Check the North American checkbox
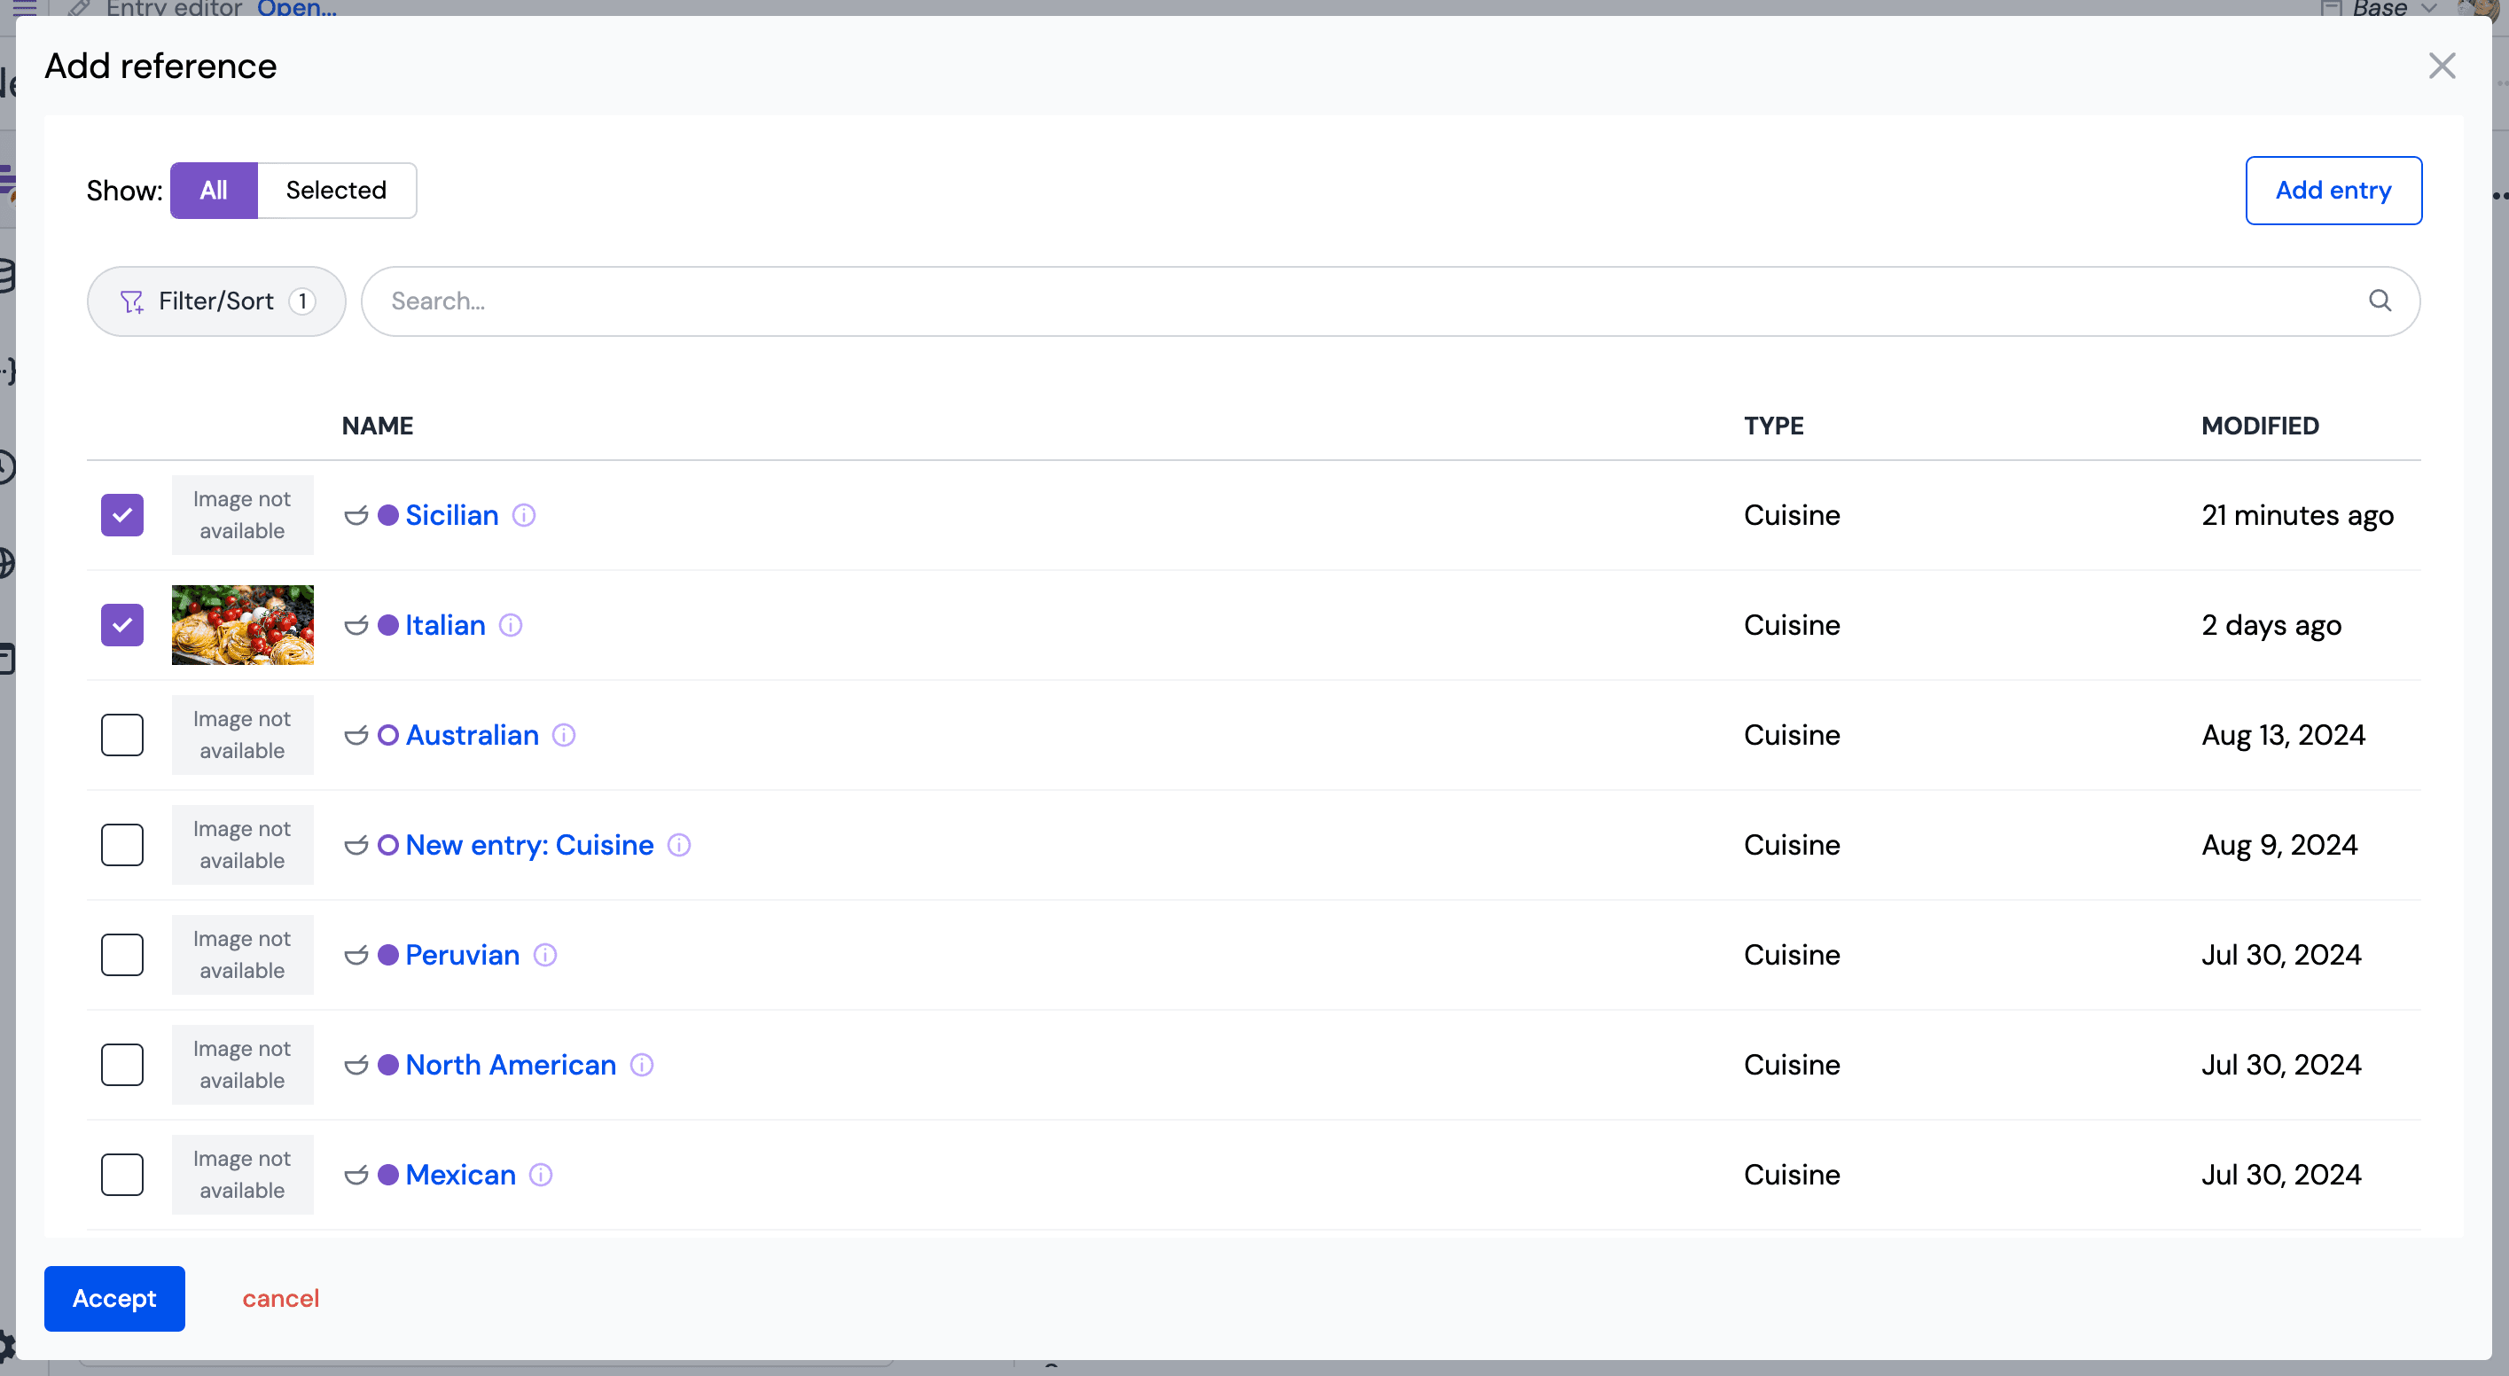The image size is (2509, 1376). pos(121,1066)
